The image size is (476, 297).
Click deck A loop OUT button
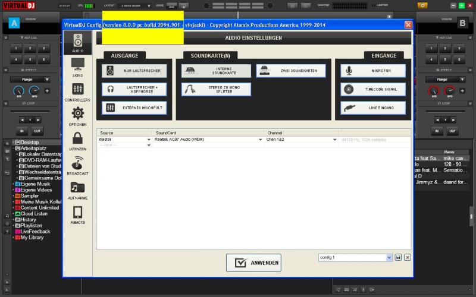pyautogui.click(x=37, y=131)
